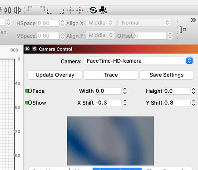Show hidden toolbar items via double chevron
The image size is (198, 170).
(x=193, y=20)
